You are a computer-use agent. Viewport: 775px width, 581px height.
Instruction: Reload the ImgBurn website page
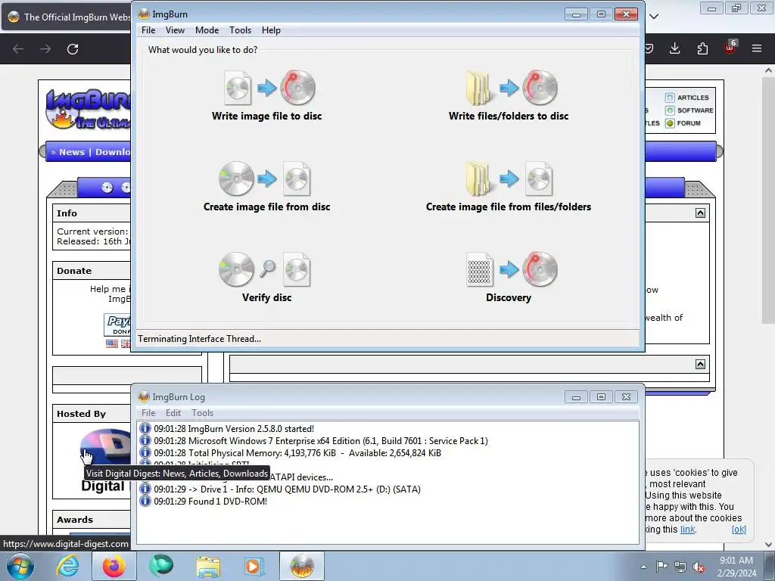[73, 49]
